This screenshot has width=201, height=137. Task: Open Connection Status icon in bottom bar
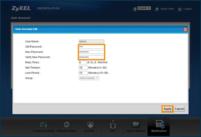tap(44, 125)
